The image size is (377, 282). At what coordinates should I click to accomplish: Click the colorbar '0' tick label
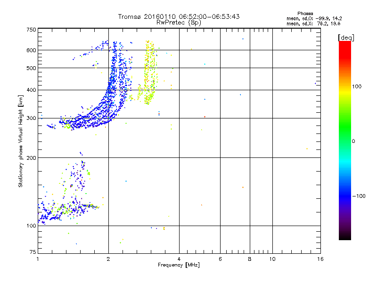pos(353,141)
